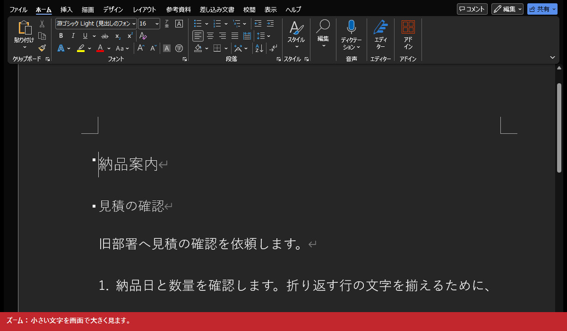Toggle the numbered list
Viewport: 567px width, 331px height.
(217, 24)
